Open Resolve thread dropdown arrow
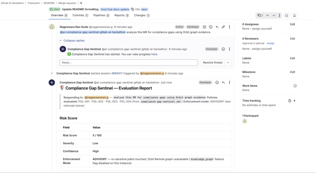Image resolution: width=316 pixels, height=173 pixels. pyautogui.click(x=228, y=62)
